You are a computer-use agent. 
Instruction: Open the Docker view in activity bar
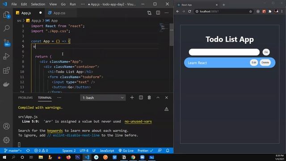7,85
